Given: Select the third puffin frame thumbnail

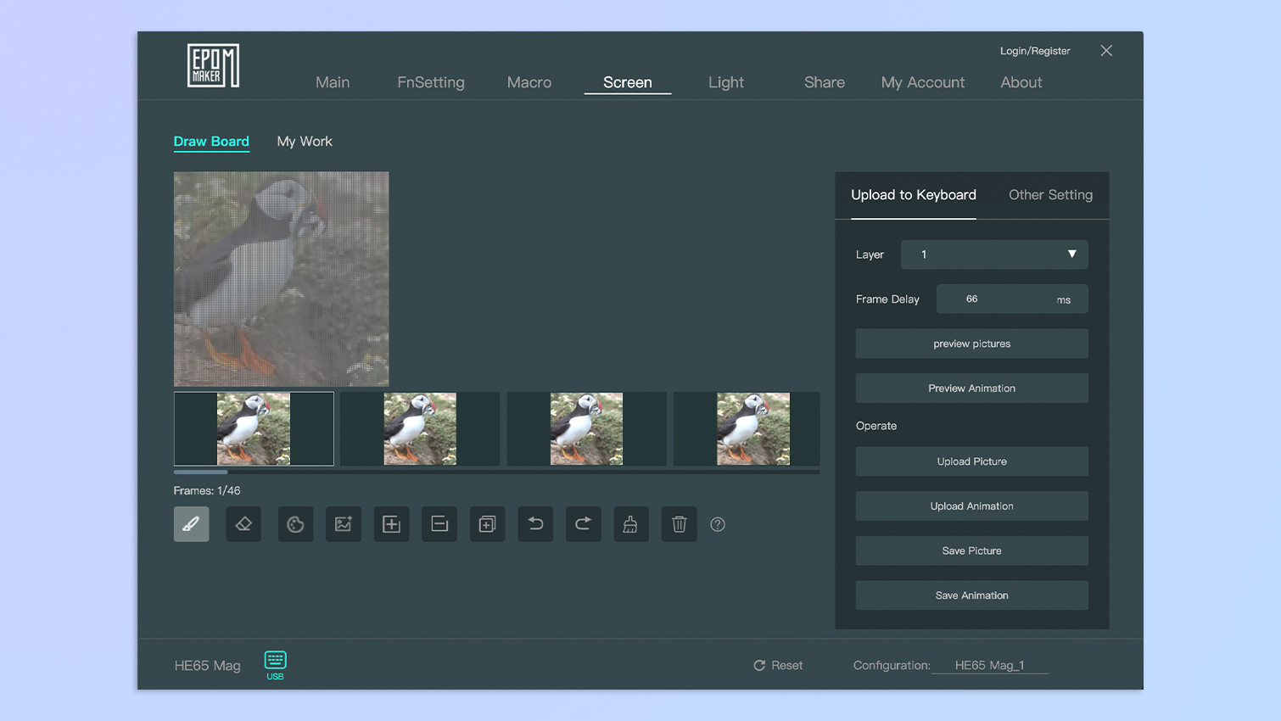Looking at the screenshot, I should click(586, 428).
